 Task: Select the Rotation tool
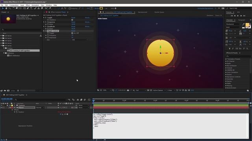(x=13, y=8)
